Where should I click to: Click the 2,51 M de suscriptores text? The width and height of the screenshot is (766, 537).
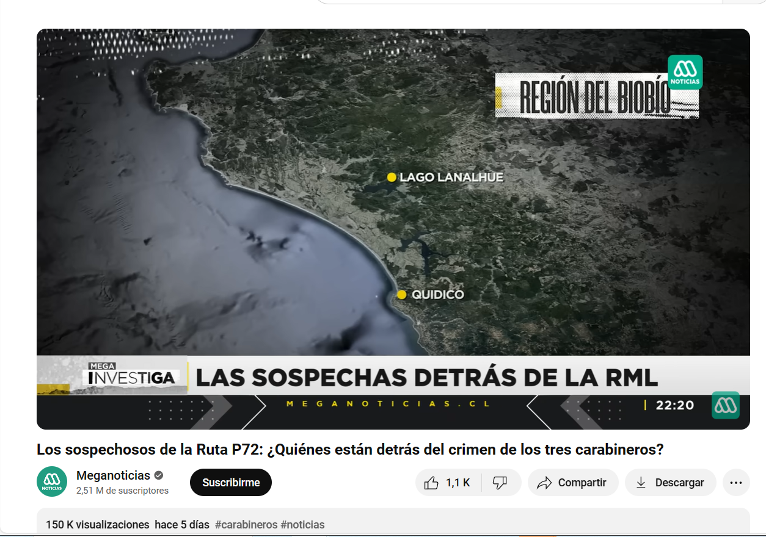pyautogui.click(x=122, y=491)
